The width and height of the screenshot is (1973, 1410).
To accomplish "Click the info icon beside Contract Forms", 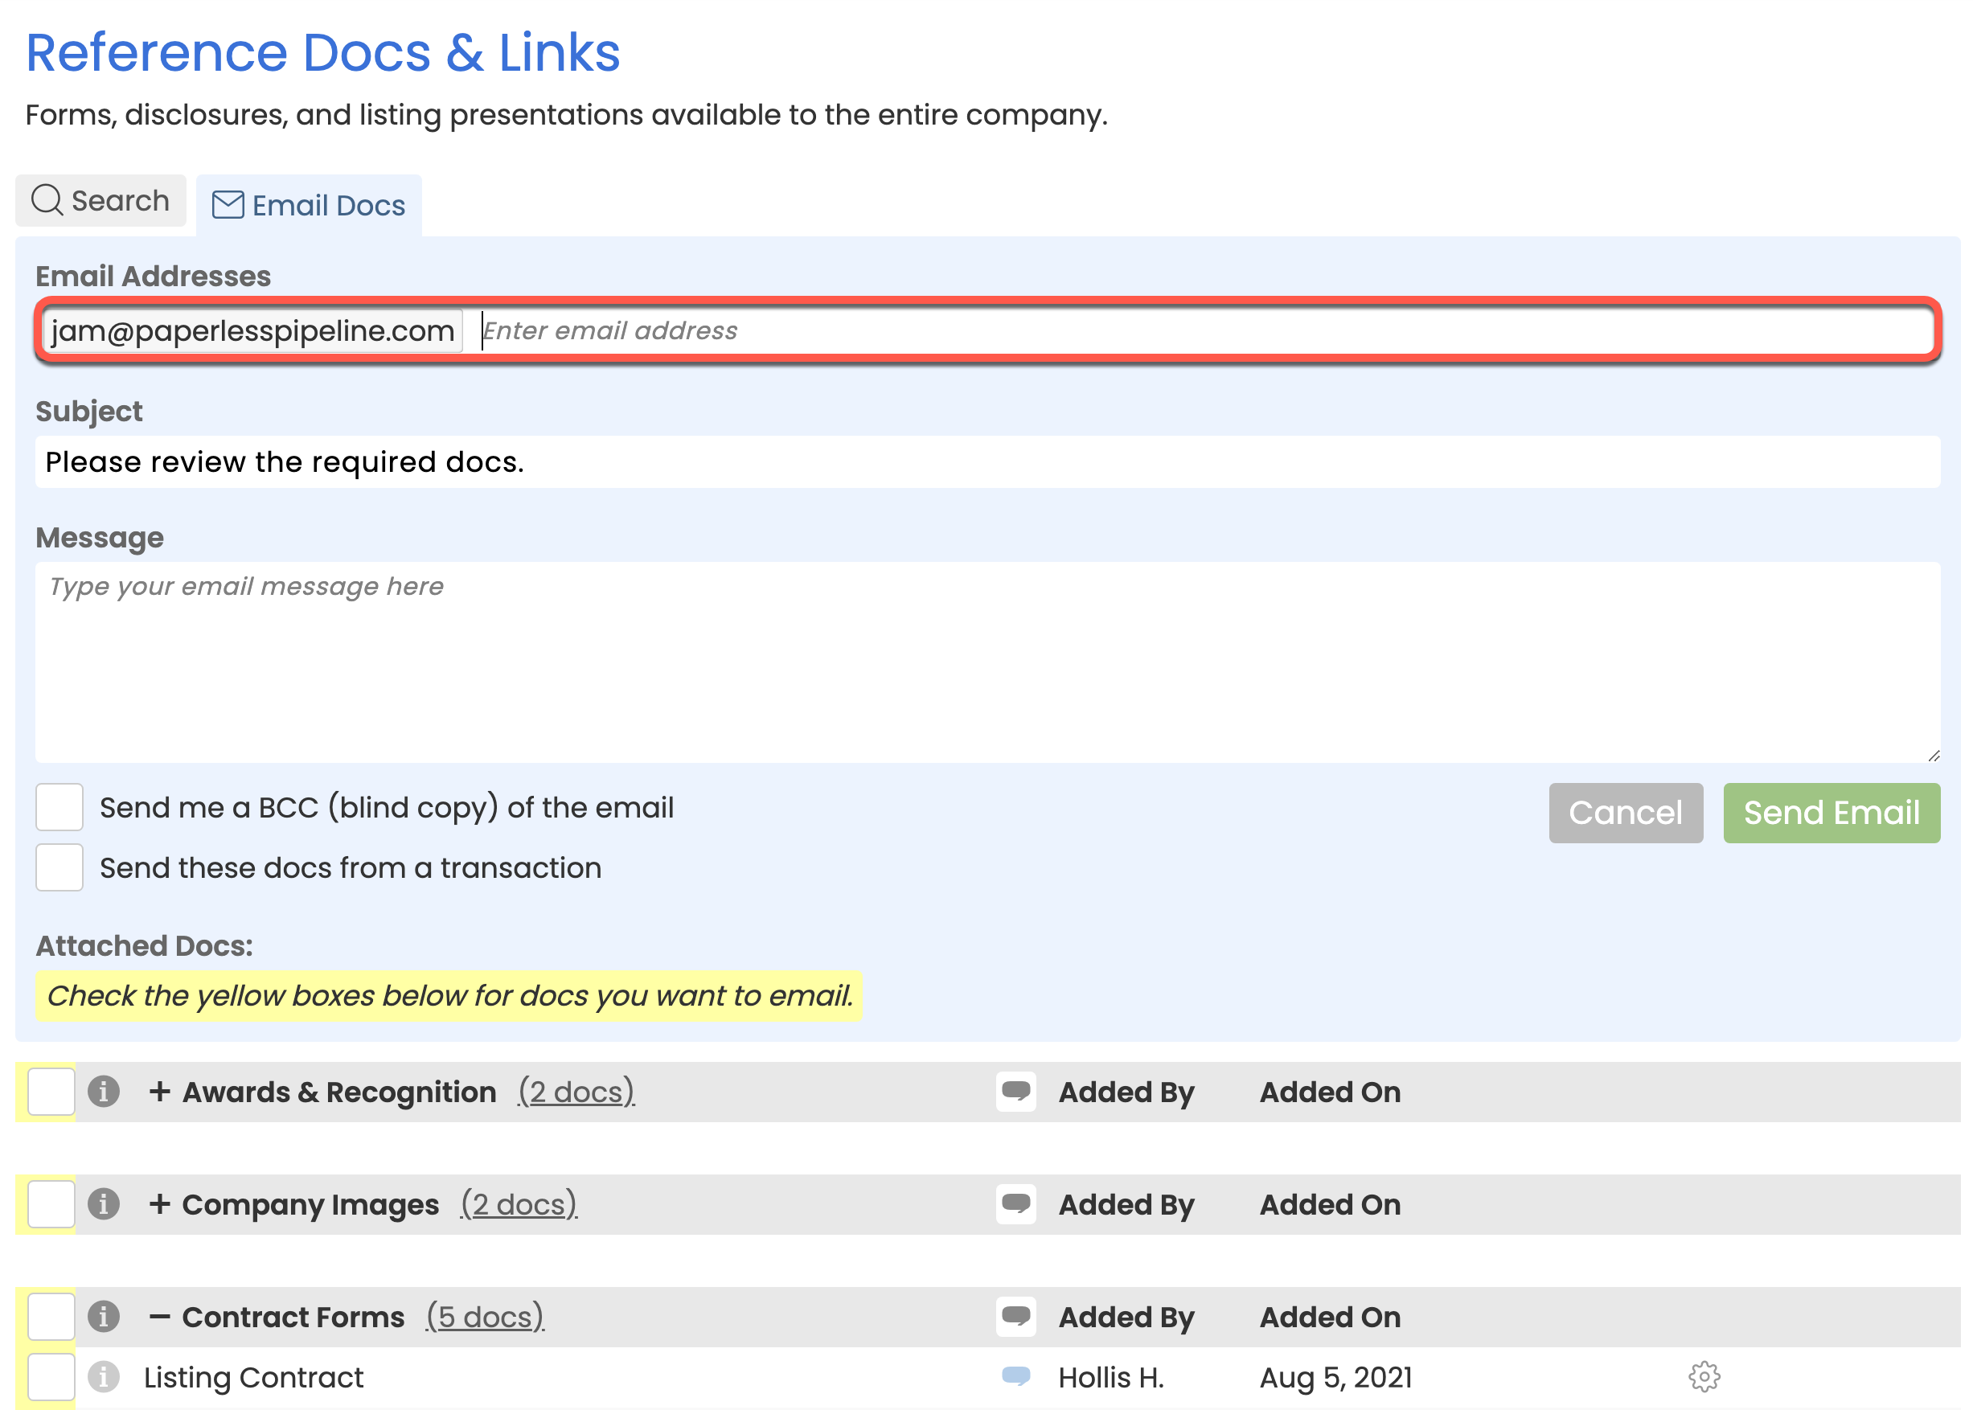I will click(104, 1316).
